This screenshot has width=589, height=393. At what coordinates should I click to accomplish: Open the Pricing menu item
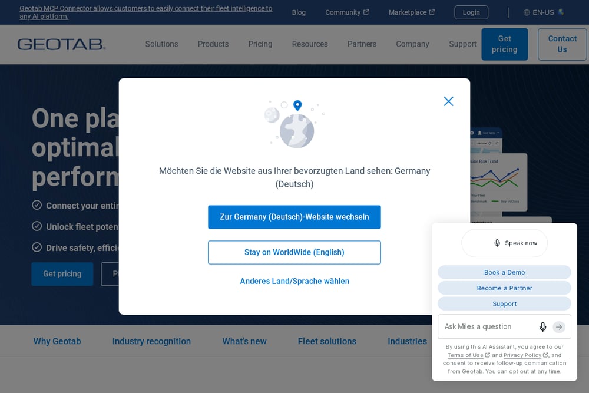[260, 44]
